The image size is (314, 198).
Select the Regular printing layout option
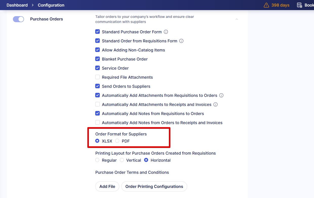tap(97, 160)
